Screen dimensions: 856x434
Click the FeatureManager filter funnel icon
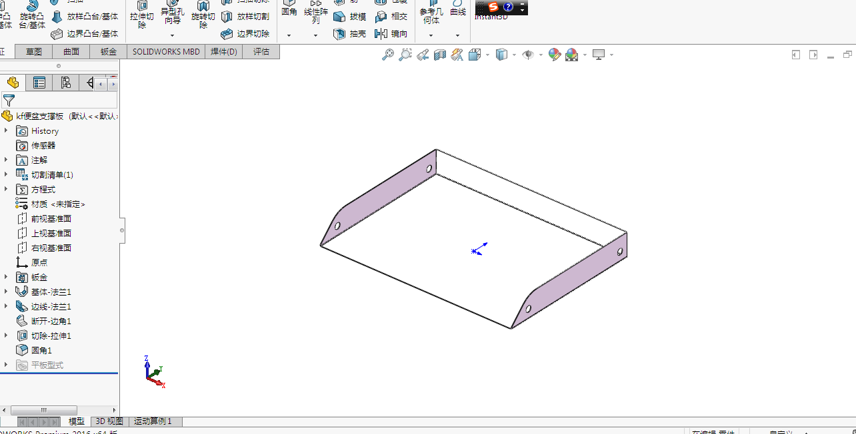9,101
